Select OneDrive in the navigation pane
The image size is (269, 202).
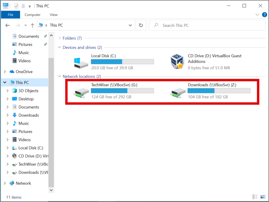tap(21, 72)
